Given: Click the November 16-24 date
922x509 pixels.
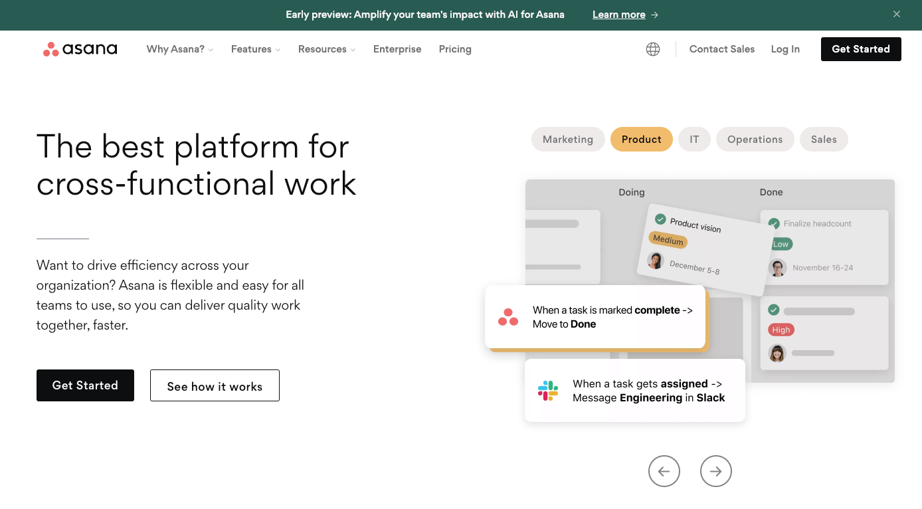Looking at the screenshot, I should pyautogui.click(x=823, y=268).
